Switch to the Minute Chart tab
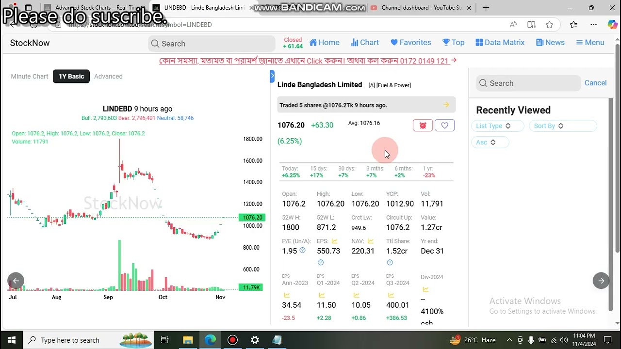This screenshot has height=349, width=621. (x=30, y=76)
